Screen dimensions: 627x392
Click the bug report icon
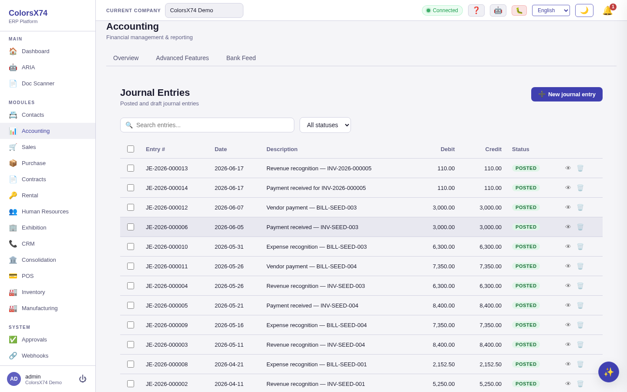[x=519, y=10]
